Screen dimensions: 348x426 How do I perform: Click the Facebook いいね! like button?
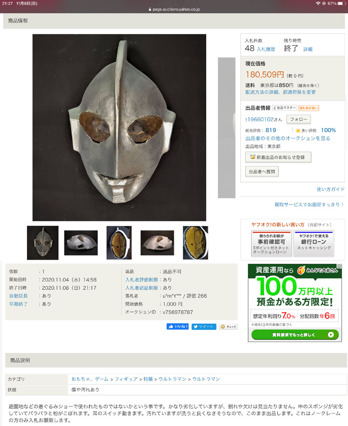[177, 326]
